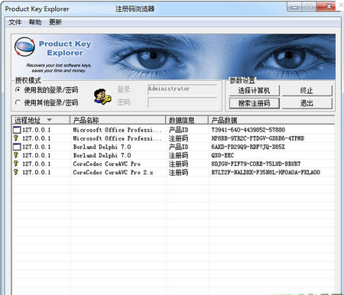Select key value 8DJGU-PIPT9-CORE-7SLUD-BRUK7
Viewport: 344px width, 295px height.
(256, 164)
